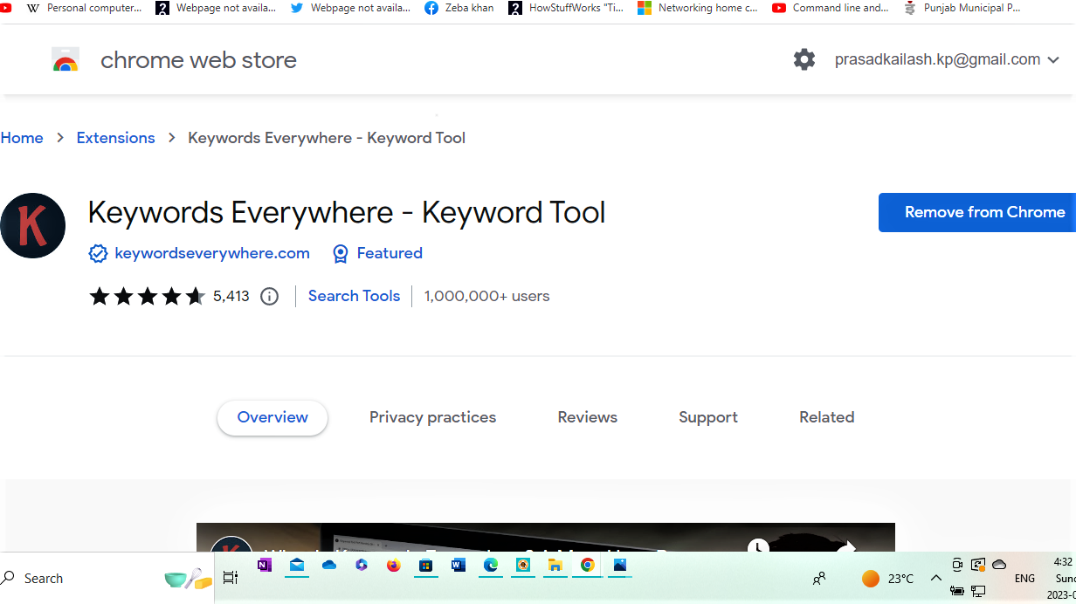The width and height of the screenshot is (1076, 604).
Task: Switch to the Overview tab
Action: 272,417
